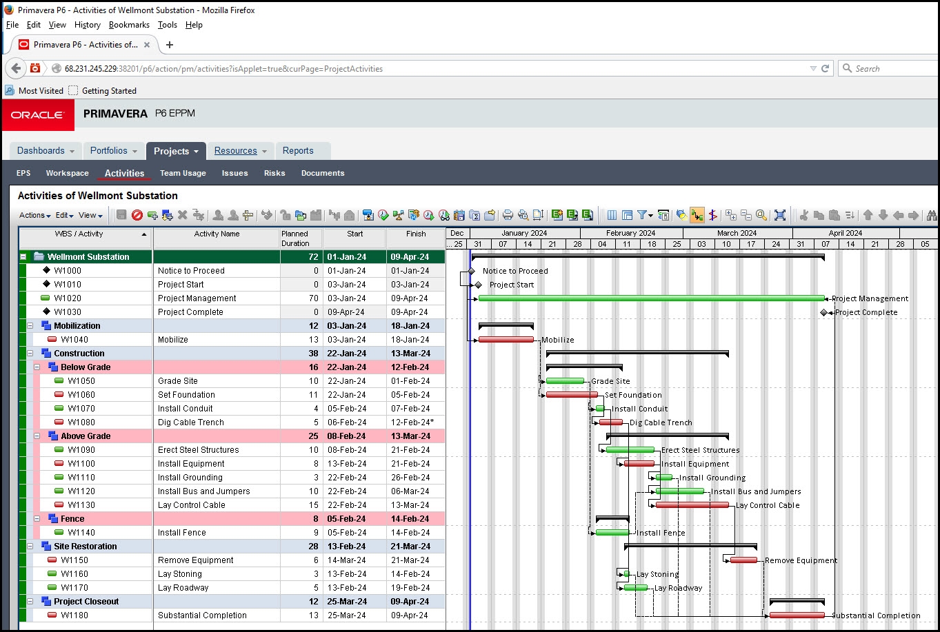The height and width of the screenshot is (632, 940).
Task: Open the Getting Started bookmark
Action: coord(108,90)
